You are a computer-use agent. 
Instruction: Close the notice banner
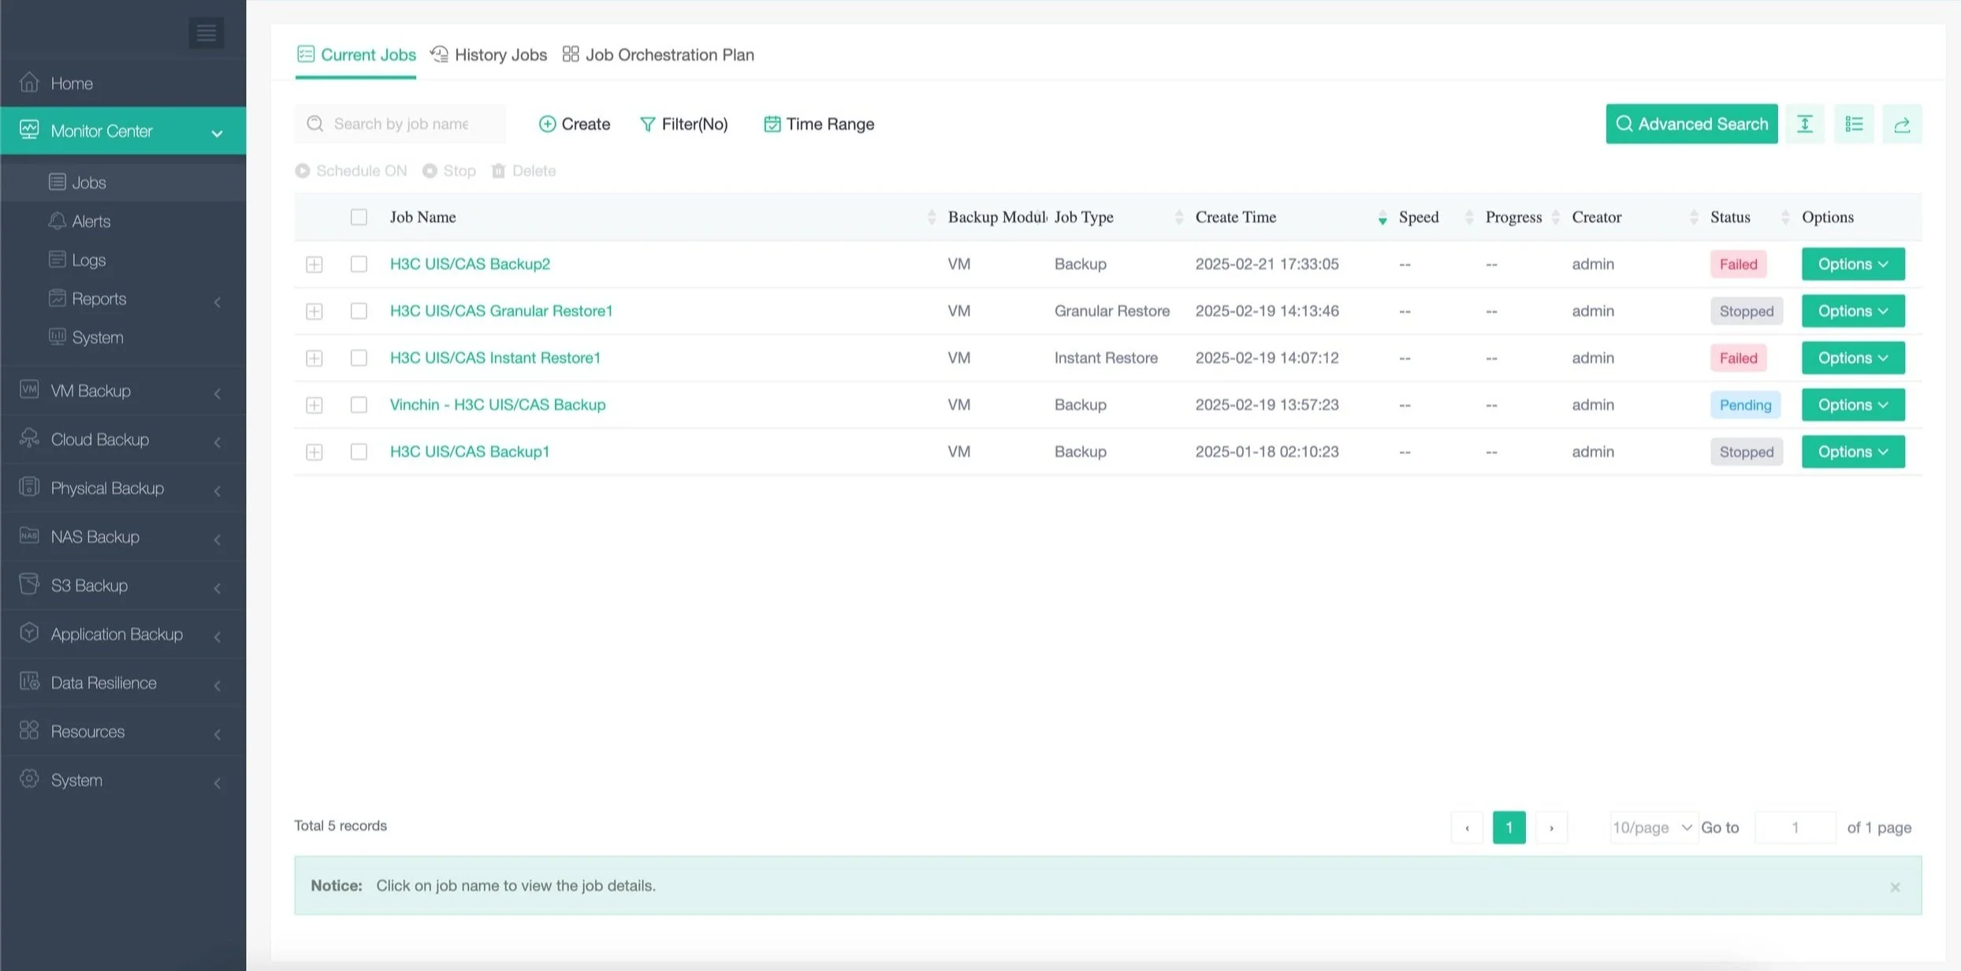tap(1895, 887)
